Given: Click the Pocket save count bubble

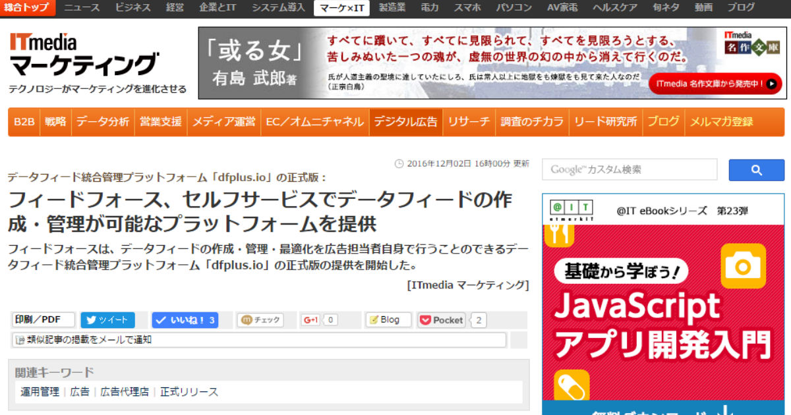Looking at the screenshot, I should 479,320.
